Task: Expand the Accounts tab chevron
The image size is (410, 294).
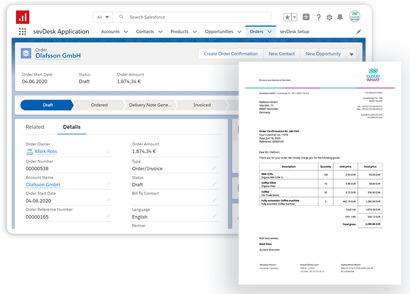Action: point(126,32)
